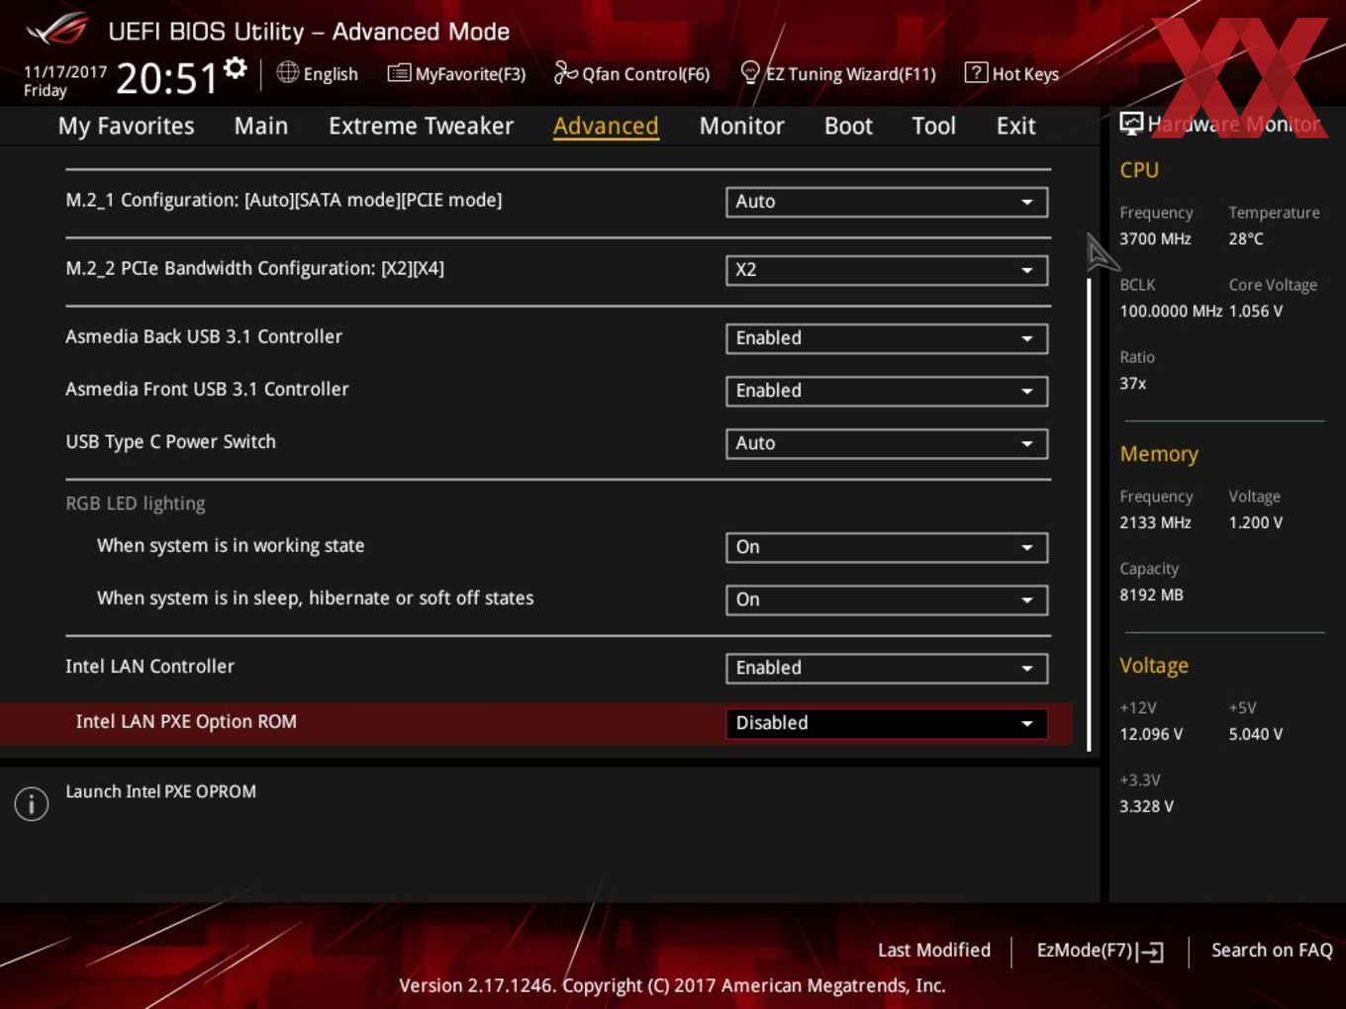Launch EZ Tuning Wizard(F11)

pyautogui.click(x=838, y=73)
